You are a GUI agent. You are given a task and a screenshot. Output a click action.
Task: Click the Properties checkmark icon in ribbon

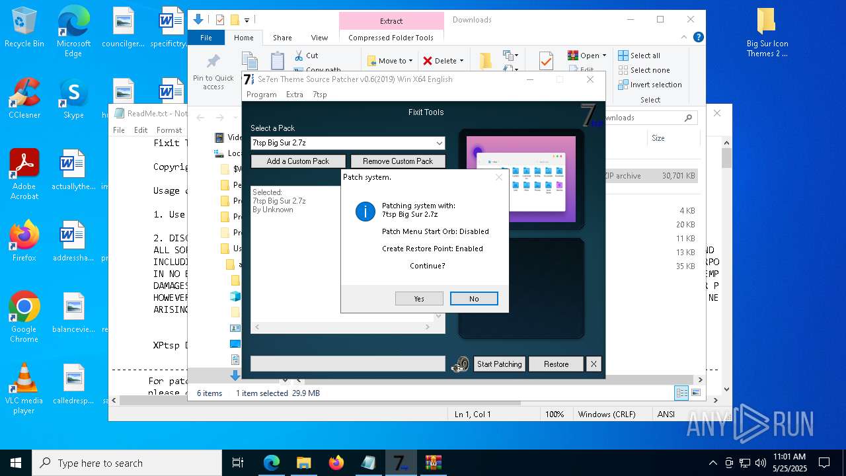[546, 61]
